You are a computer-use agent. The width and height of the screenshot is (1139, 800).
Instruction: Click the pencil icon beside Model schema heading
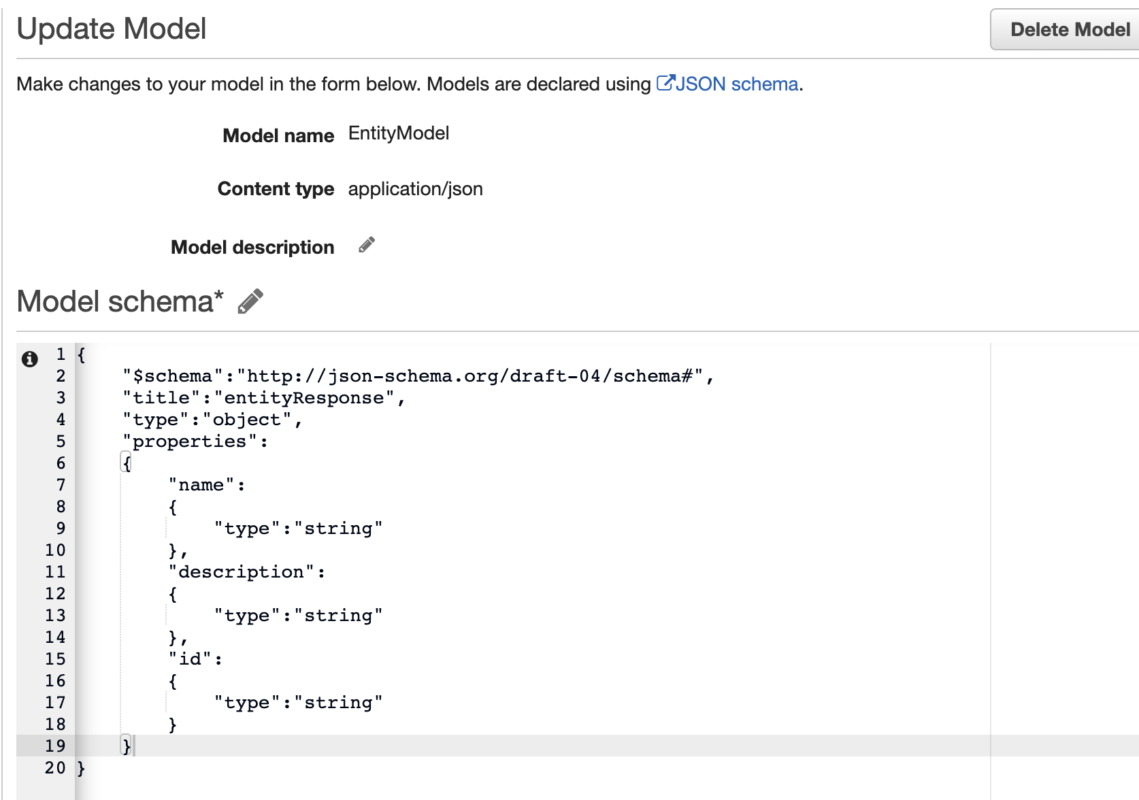250,301
